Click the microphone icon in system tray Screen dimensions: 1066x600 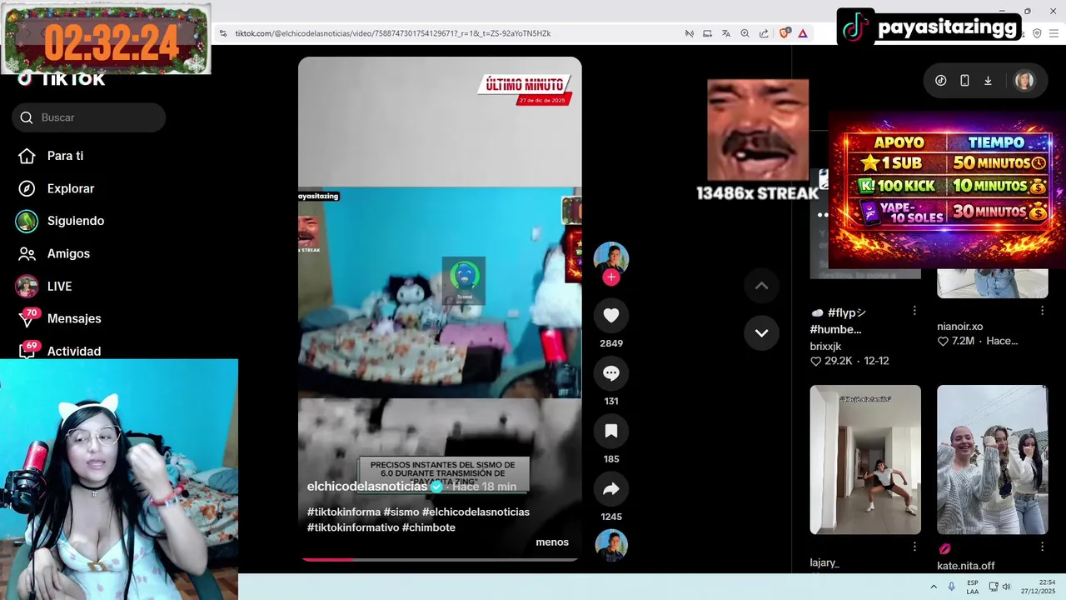click(952, 587)
